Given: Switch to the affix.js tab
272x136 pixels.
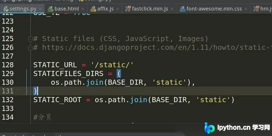Looking at the screenshot, I should click(x=105, y=9).
